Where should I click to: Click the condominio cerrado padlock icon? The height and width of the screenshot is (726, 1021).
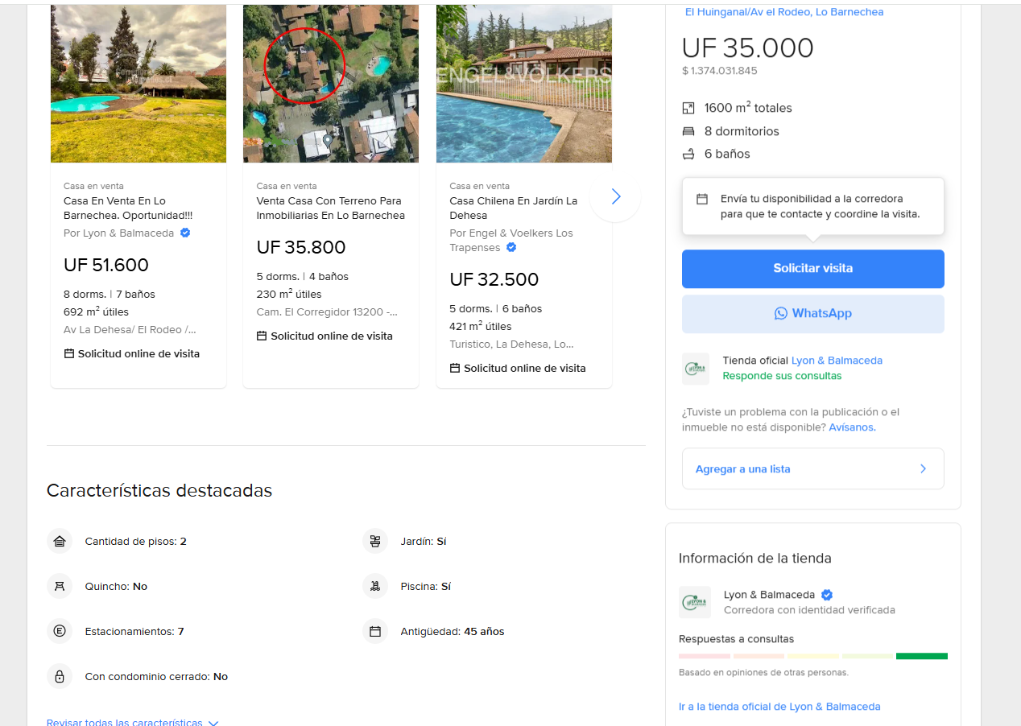pos(60,677)
